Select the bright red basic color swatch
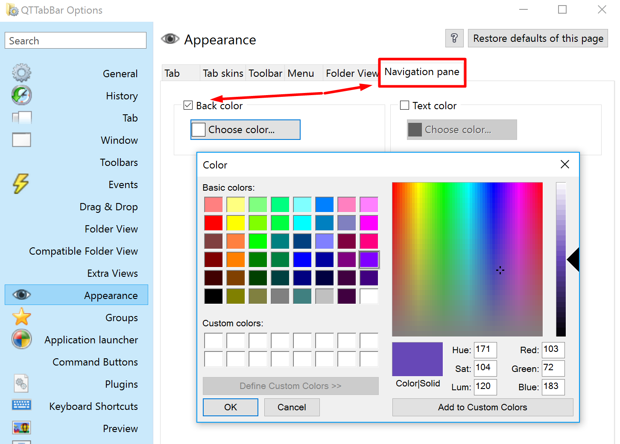 pyautogui.click(x=213, y=222)
